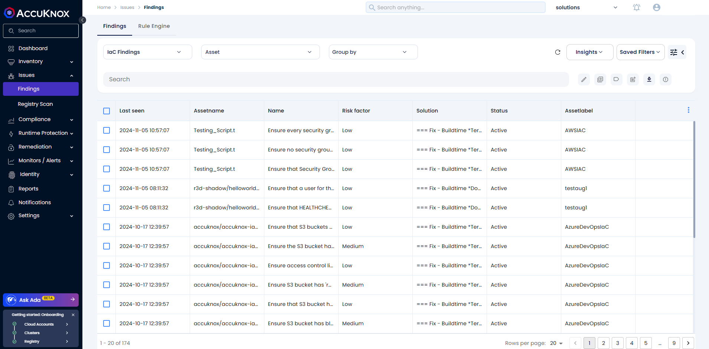Click the Issues breadcrumb link

[127, 7]
